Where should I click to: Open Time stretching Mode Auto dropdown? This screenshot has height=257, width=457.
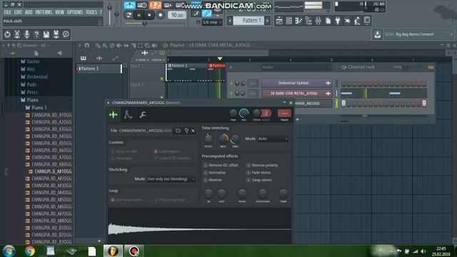click(273, 138)
